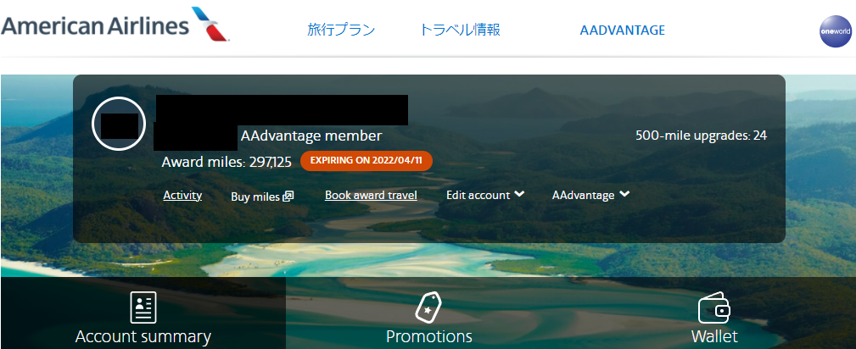
Task: Open the AADVANTAGE top navigation menu
Action: tap(623, 30)
